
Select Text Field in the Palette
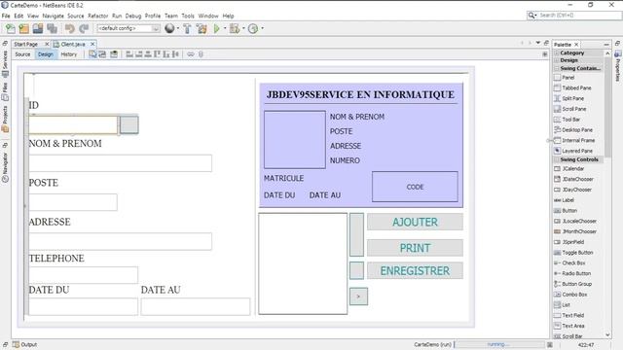click(x=568, y=315)
